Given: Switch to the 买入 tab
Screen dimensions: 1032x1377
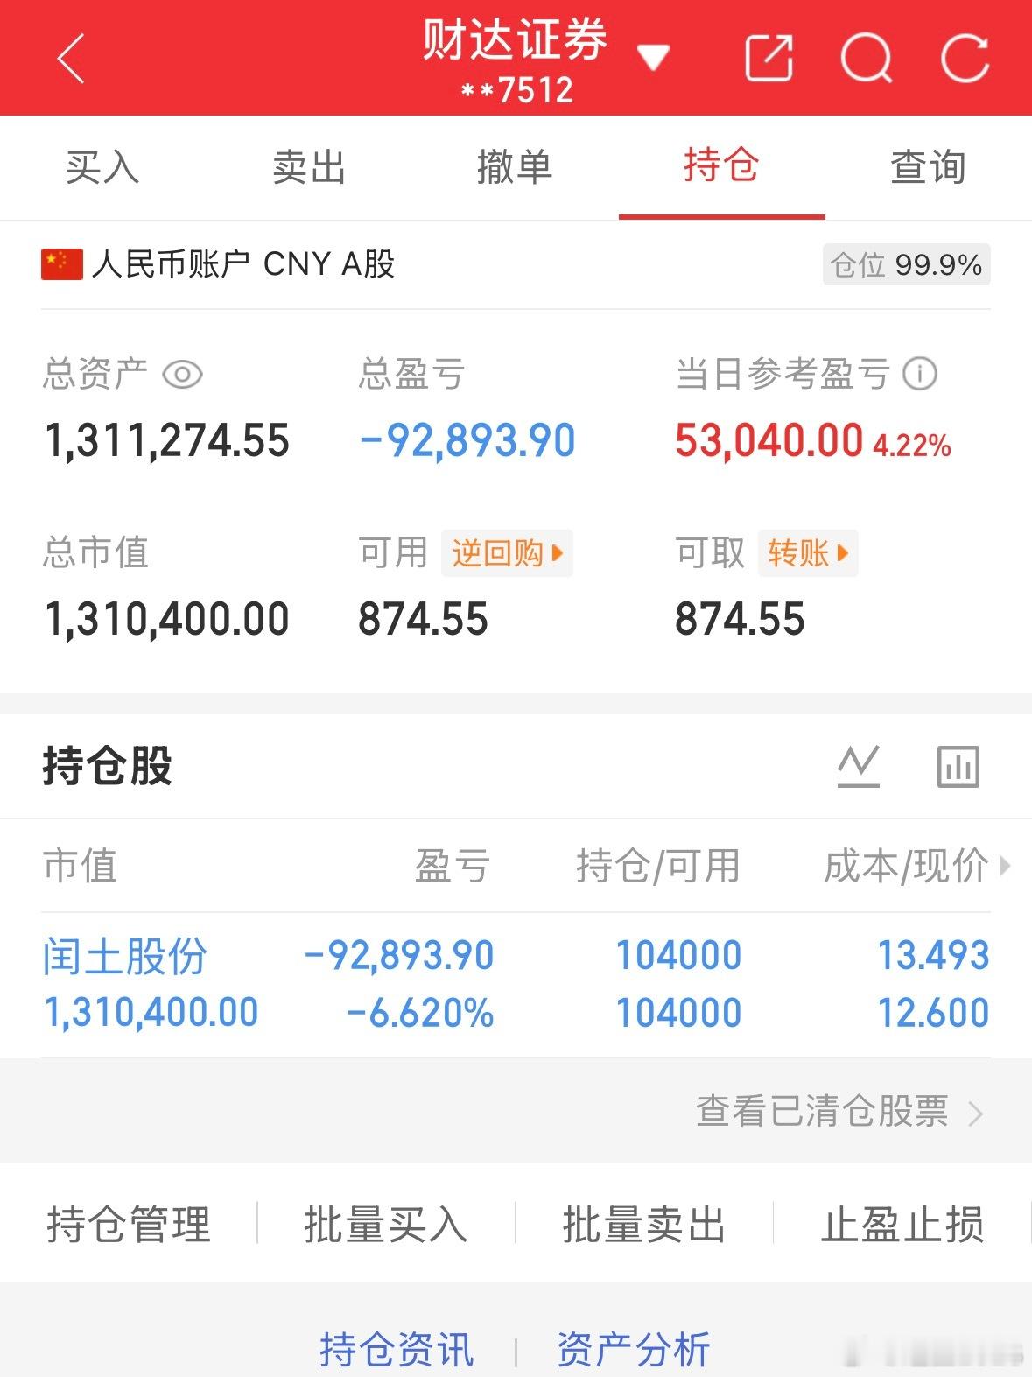Looking at the screenshot, I should [x=102, y=166].
